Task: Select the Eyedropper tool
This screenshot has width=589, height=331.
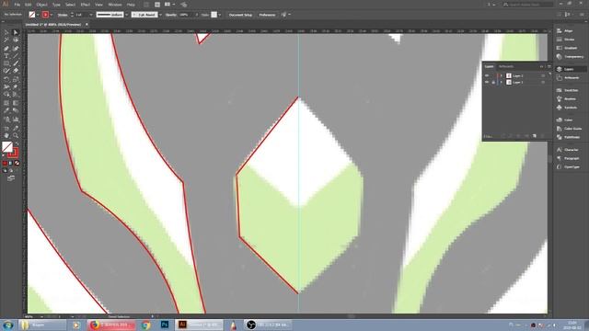Action: coord(6,110)
